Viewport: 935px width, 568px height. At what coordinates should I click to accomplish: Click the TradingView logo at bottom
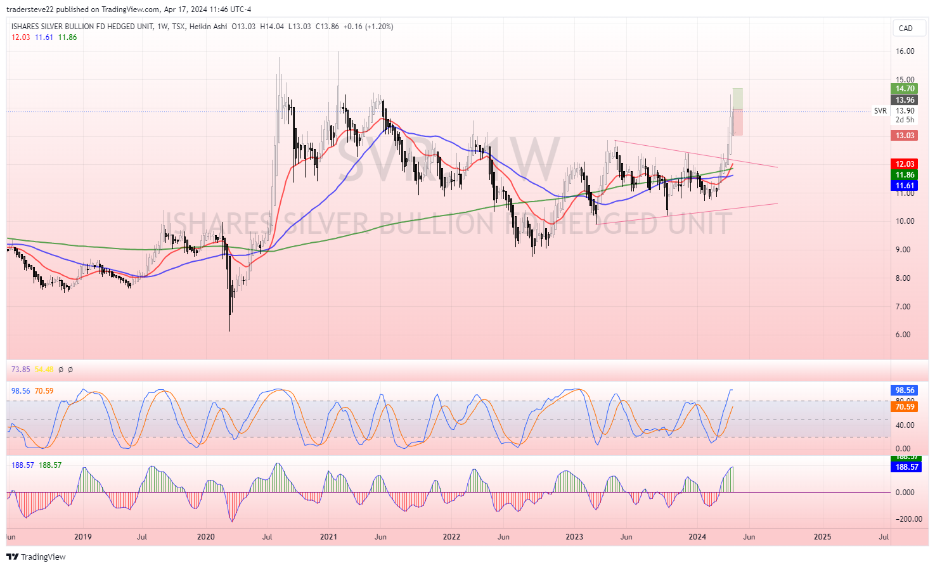point(37,557)
